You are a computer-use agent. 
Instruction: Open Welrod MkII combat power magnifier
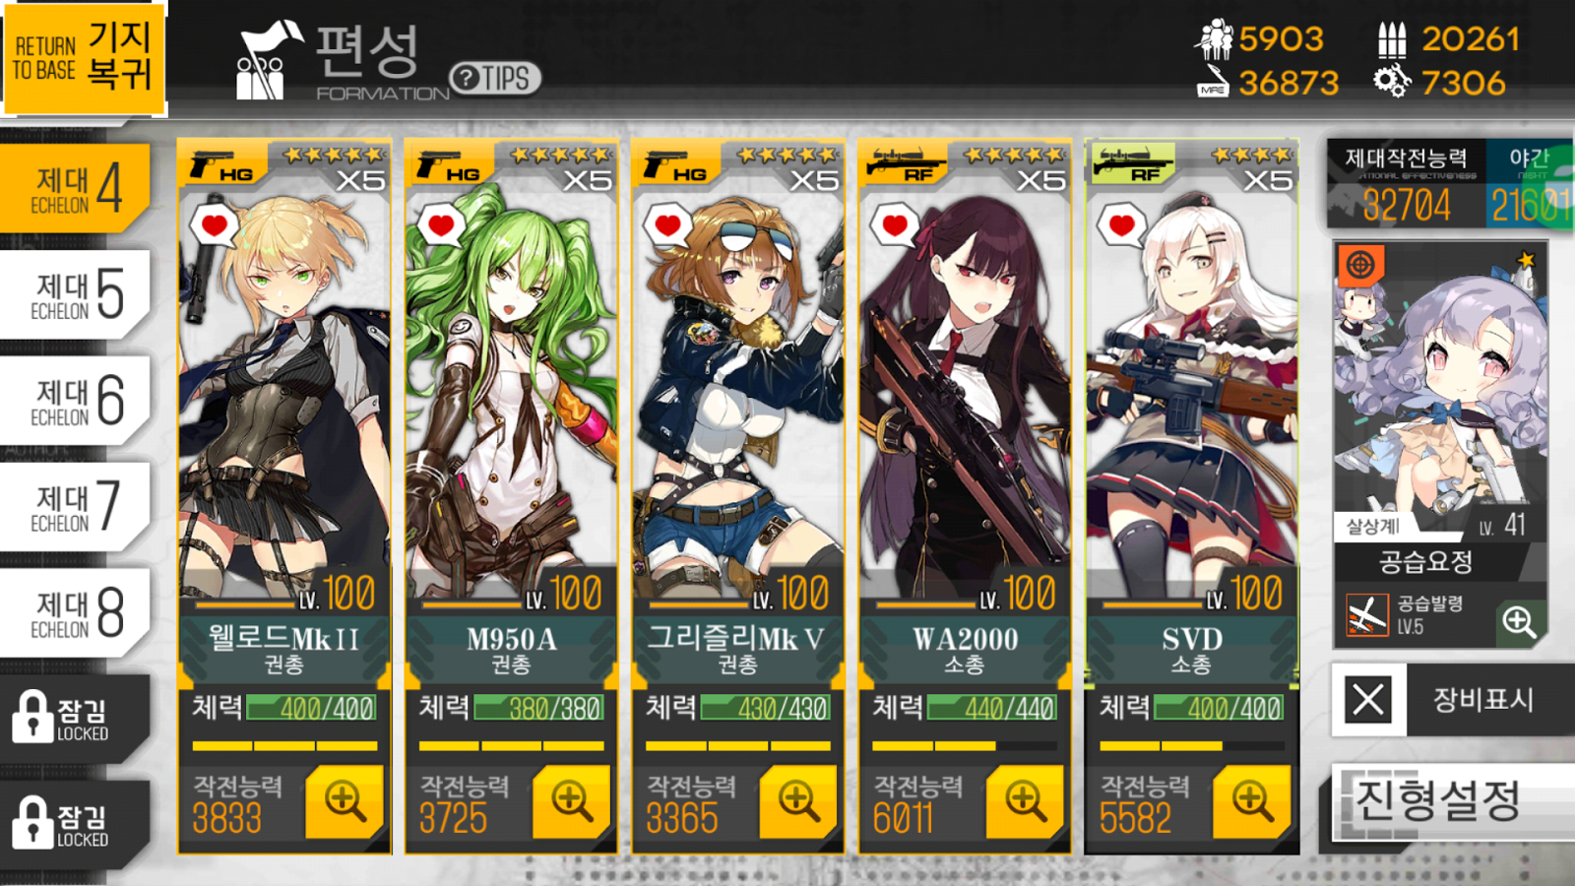(345, 801)
